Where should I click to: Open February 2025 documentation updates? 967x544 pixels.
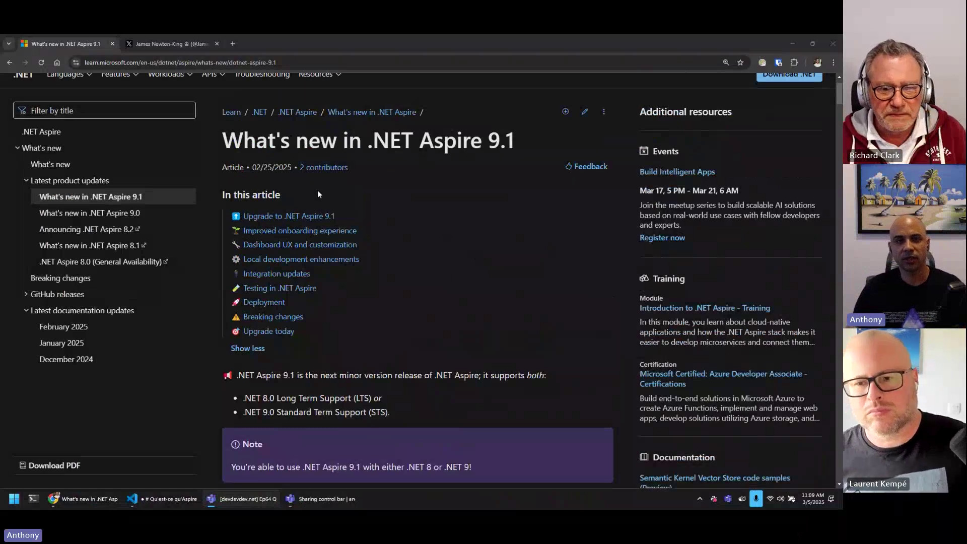point(63,327)
